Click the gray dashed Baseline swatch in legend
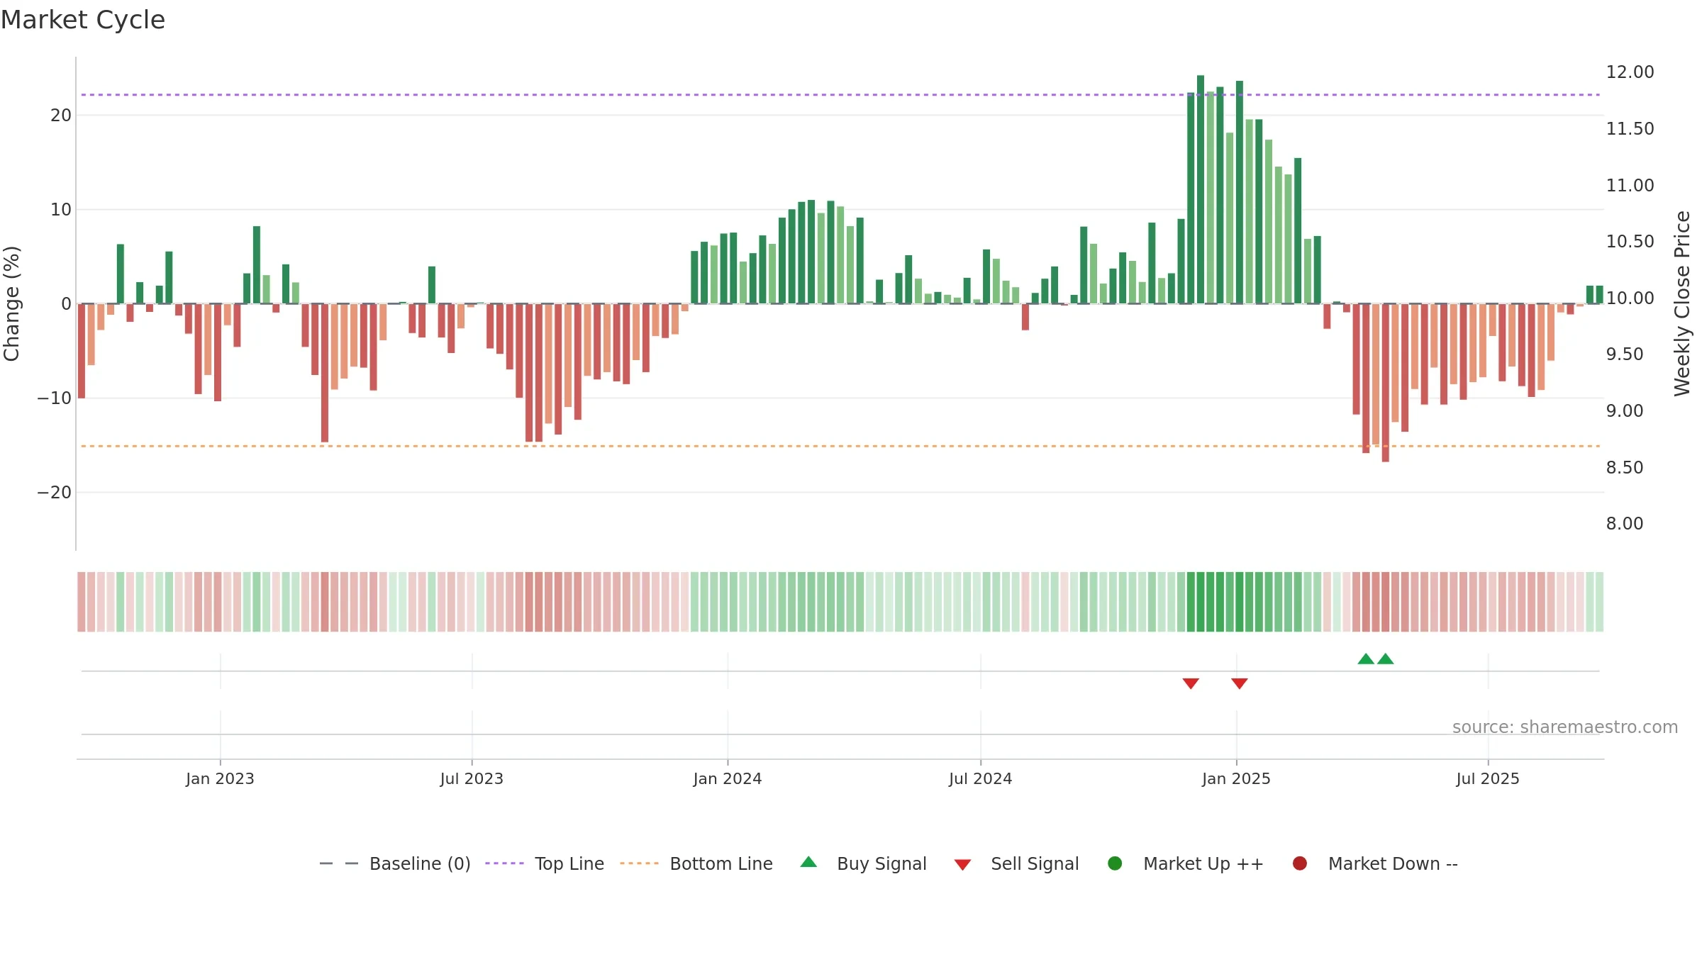Screen dimensions: 1702x957 point(339,863)
